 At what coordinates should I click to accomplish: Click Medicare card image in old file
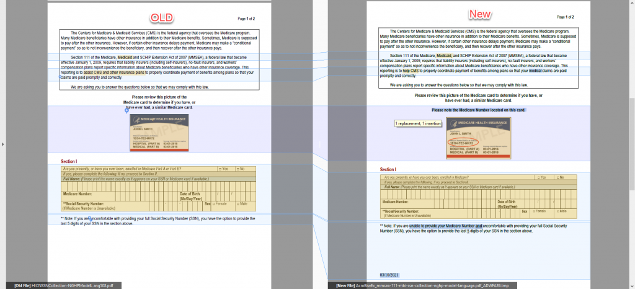(x=159, y=133)
